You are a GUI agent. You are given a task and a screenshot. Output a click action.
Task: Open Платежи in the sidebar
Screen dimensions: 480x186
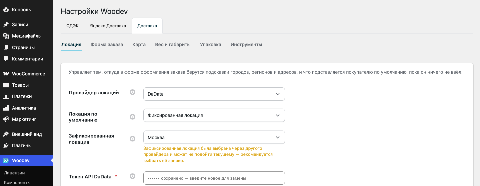point(27,96)
